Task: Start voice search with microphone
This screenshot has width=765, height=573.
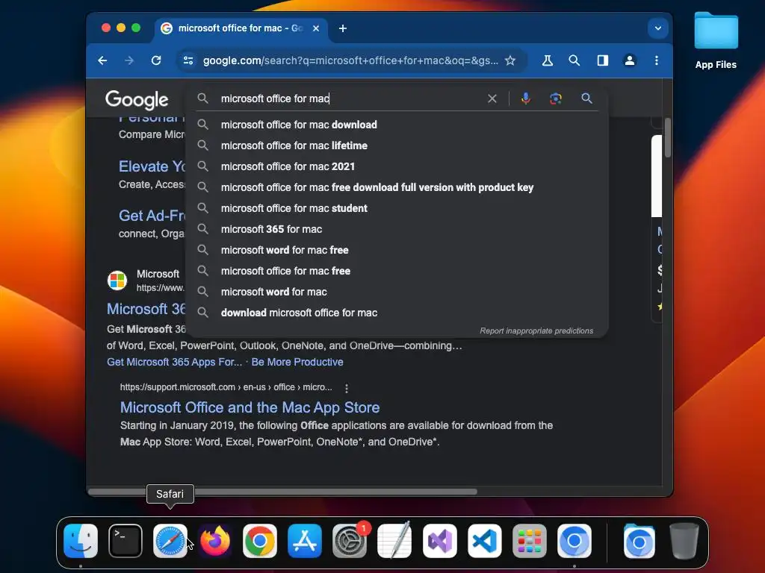Action: point(525,98)
